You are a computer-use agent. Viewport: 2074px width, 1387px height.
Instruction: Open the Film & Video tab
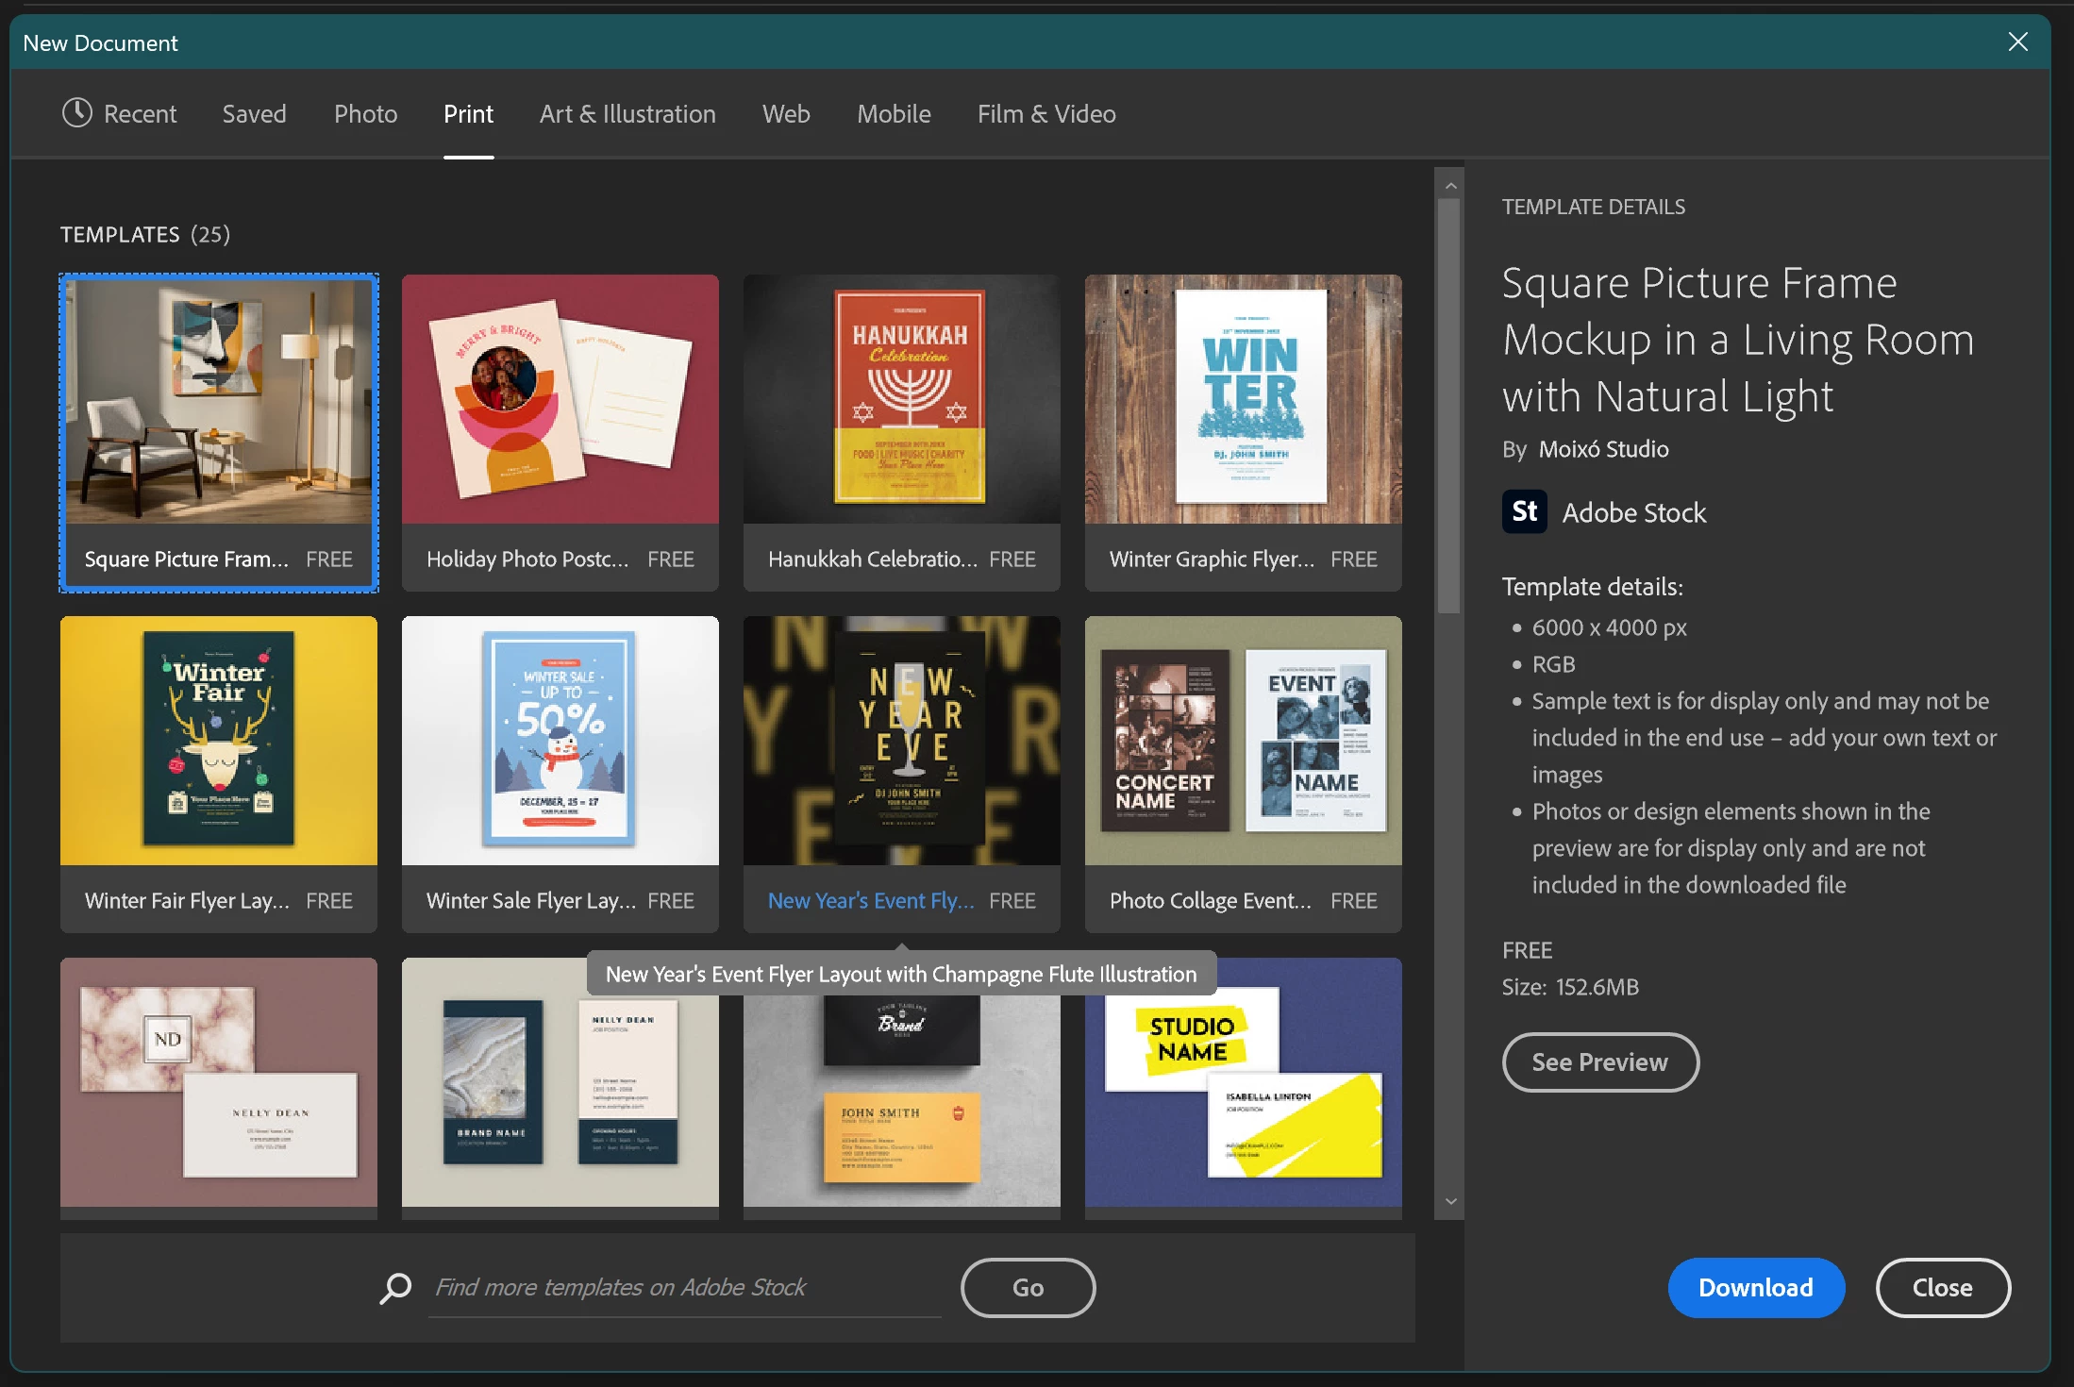click(x=1045, y=114)
